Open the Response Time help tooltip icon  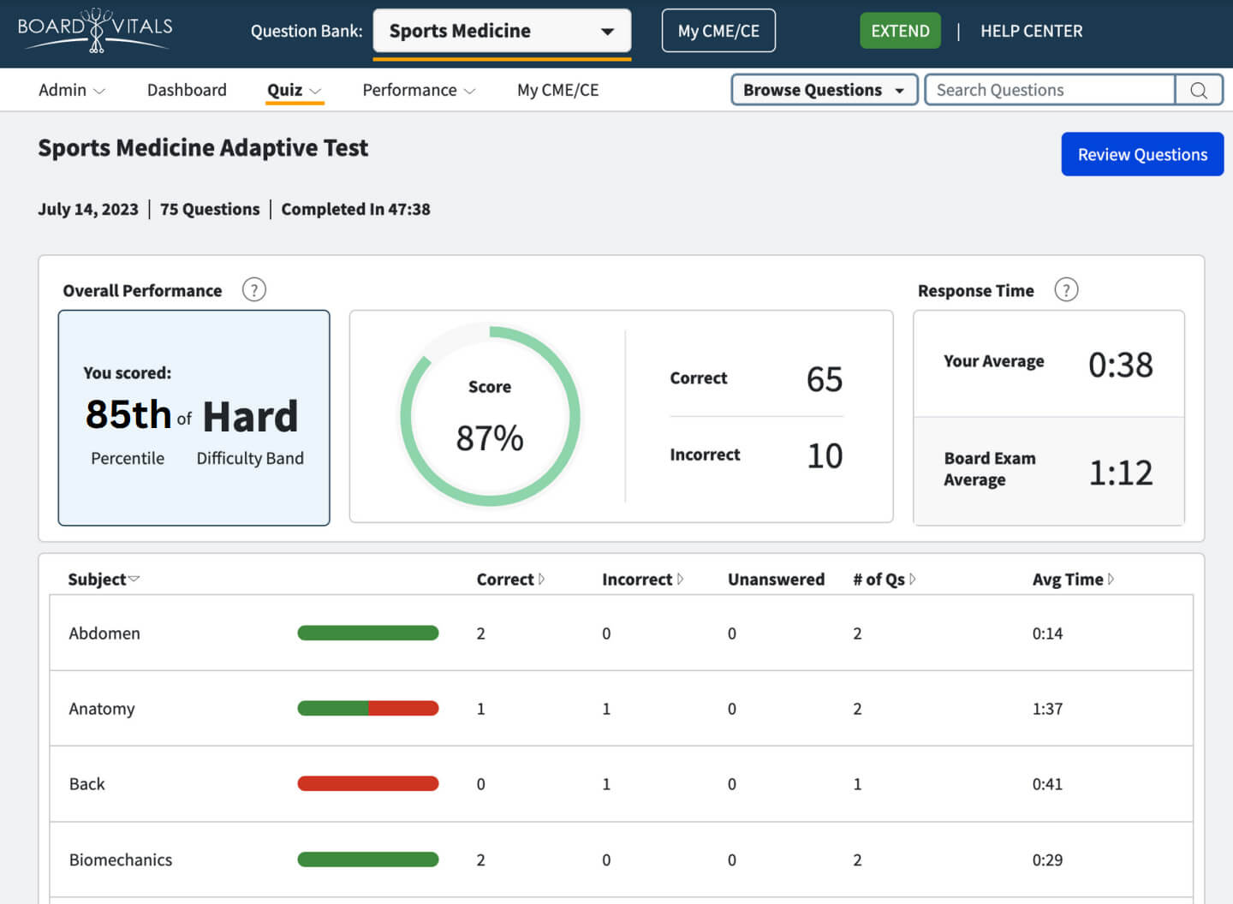[1066, 289]
